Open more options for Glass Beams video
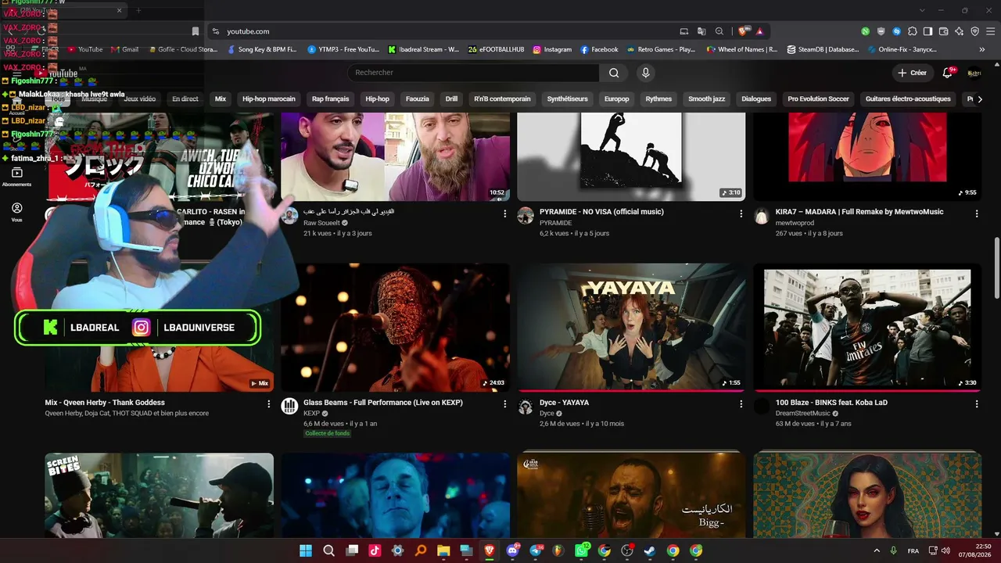 click(504, 404)
